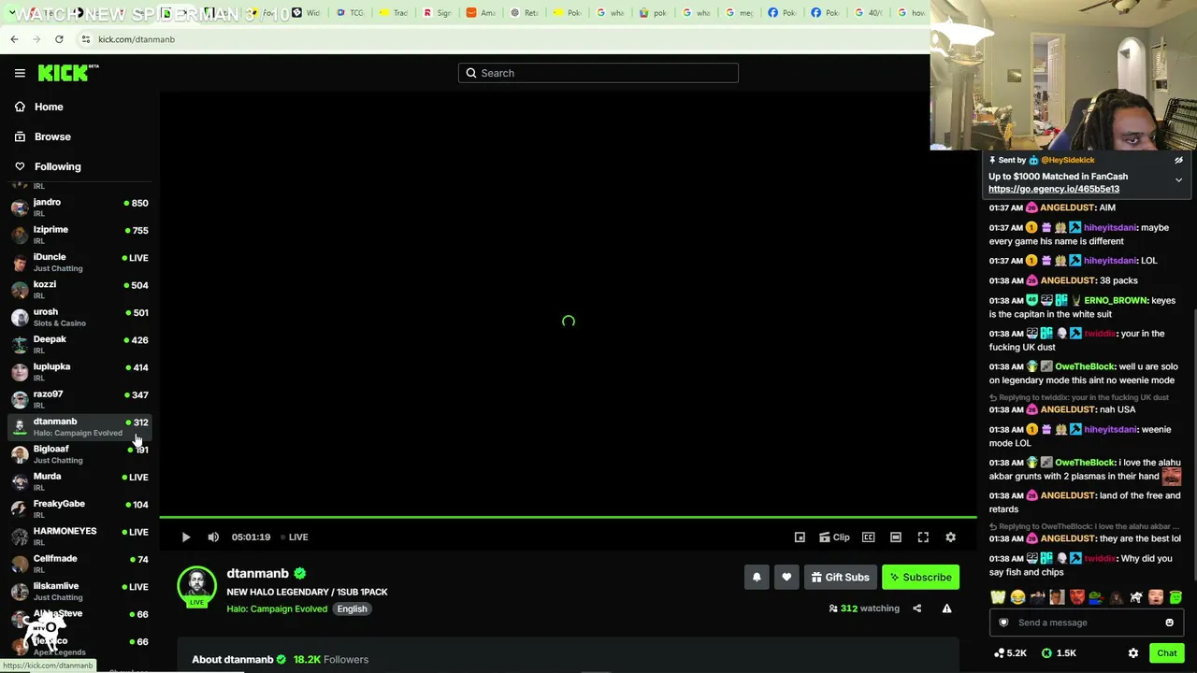Navigate to Home in sidebar
This screenshot has height=673, width=1197.
49,107
